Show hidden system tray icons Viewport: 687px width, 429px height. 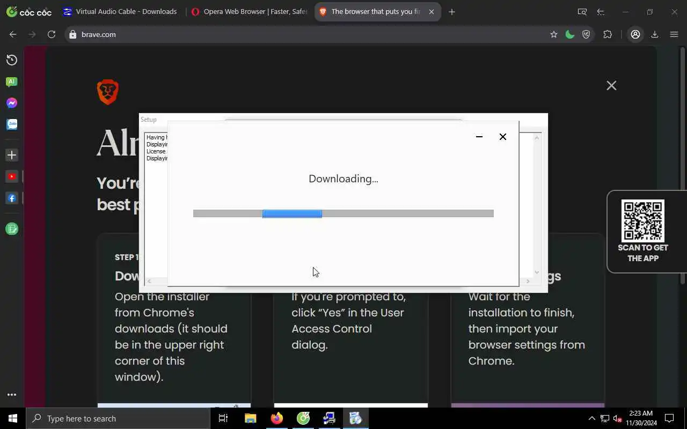pos(592,418)
